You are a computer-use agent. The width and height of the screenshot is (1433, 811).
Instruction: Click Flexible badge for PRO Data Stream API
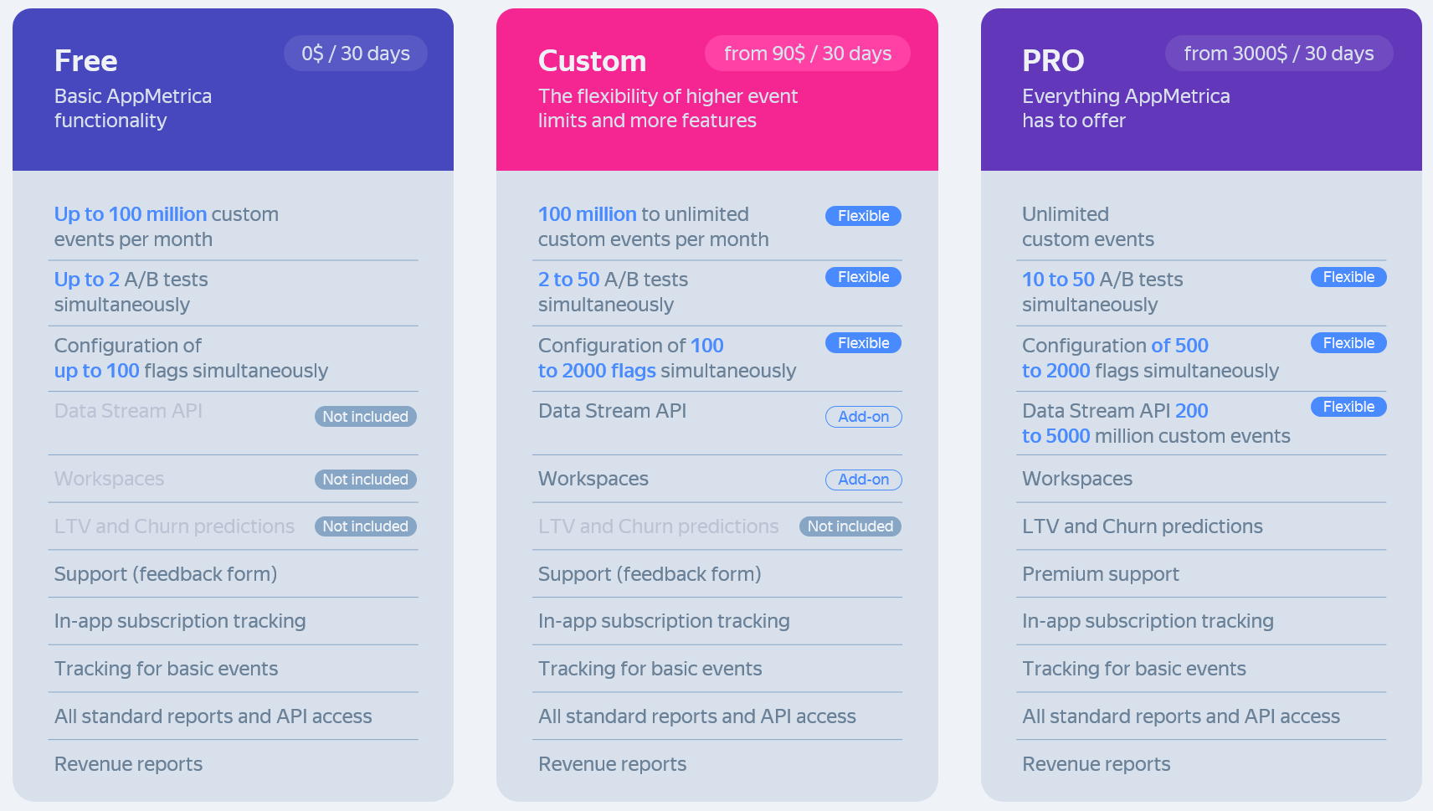click(1348, 407)
